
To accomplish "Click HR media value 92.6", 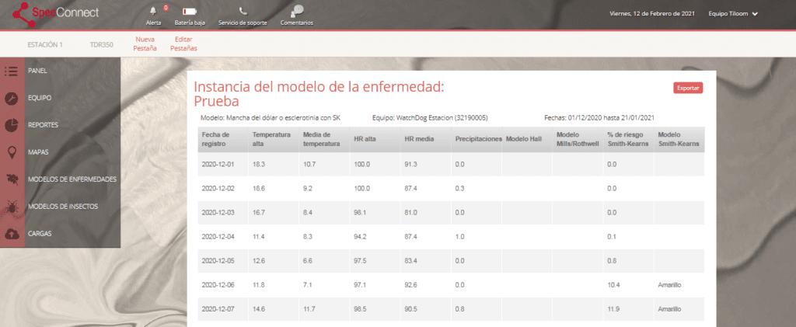I will click(410, 285).
